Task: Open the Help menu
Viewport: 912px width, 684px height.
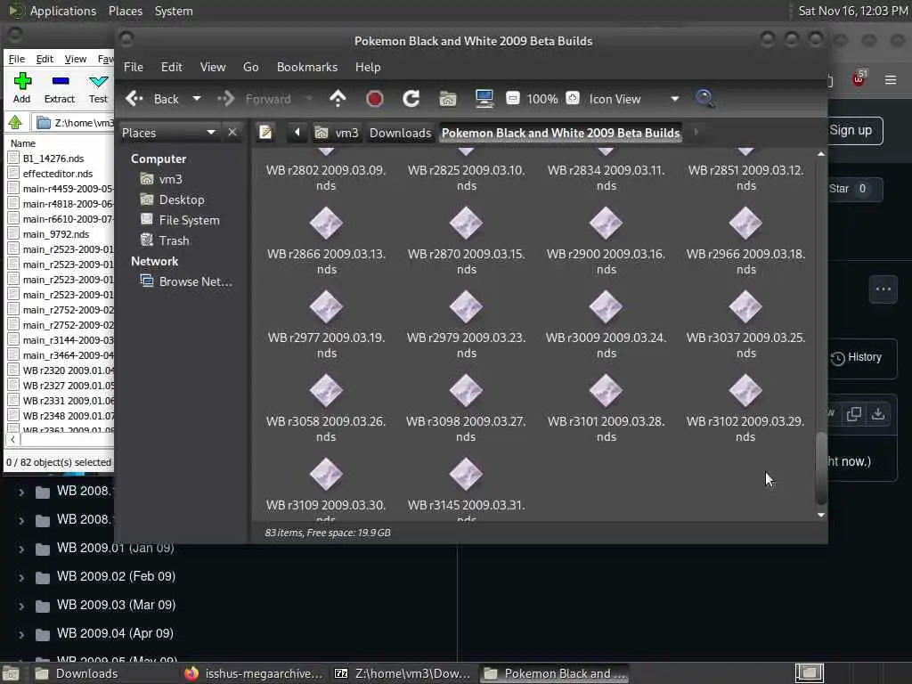Action: click(368, 67)
